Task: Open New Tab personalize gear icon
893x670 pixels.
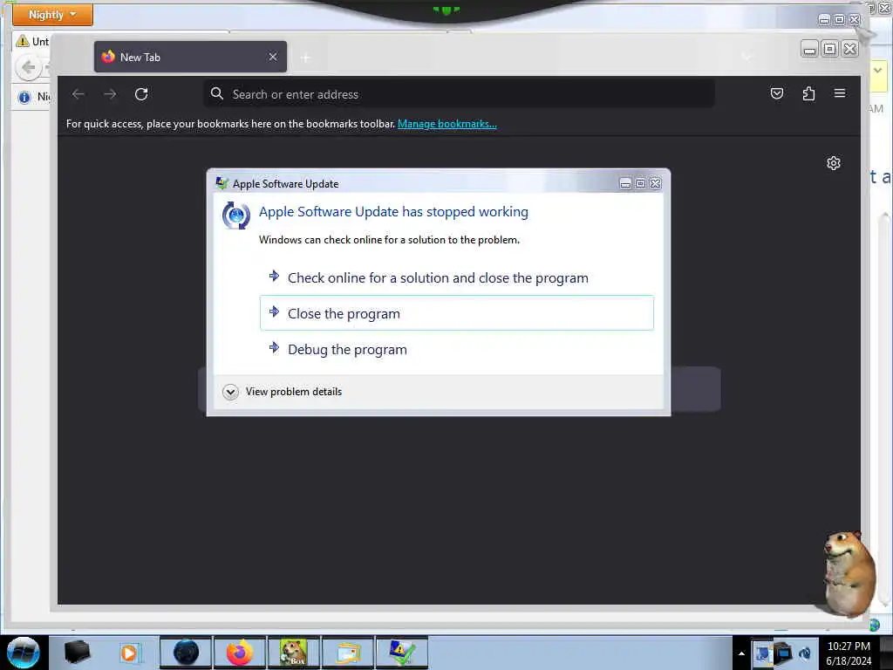Action: (833, 163)
